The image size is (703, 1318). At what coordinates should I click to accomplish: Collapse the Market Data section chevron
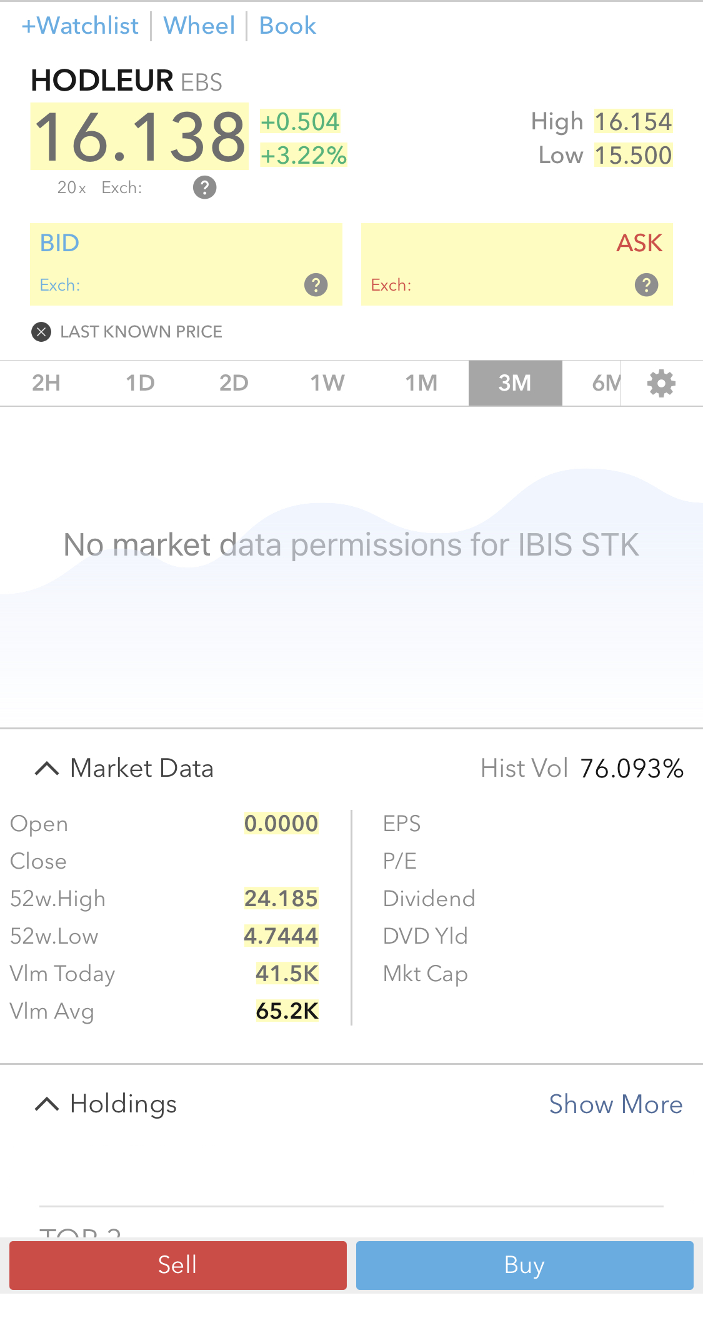(x=47, y=768)
